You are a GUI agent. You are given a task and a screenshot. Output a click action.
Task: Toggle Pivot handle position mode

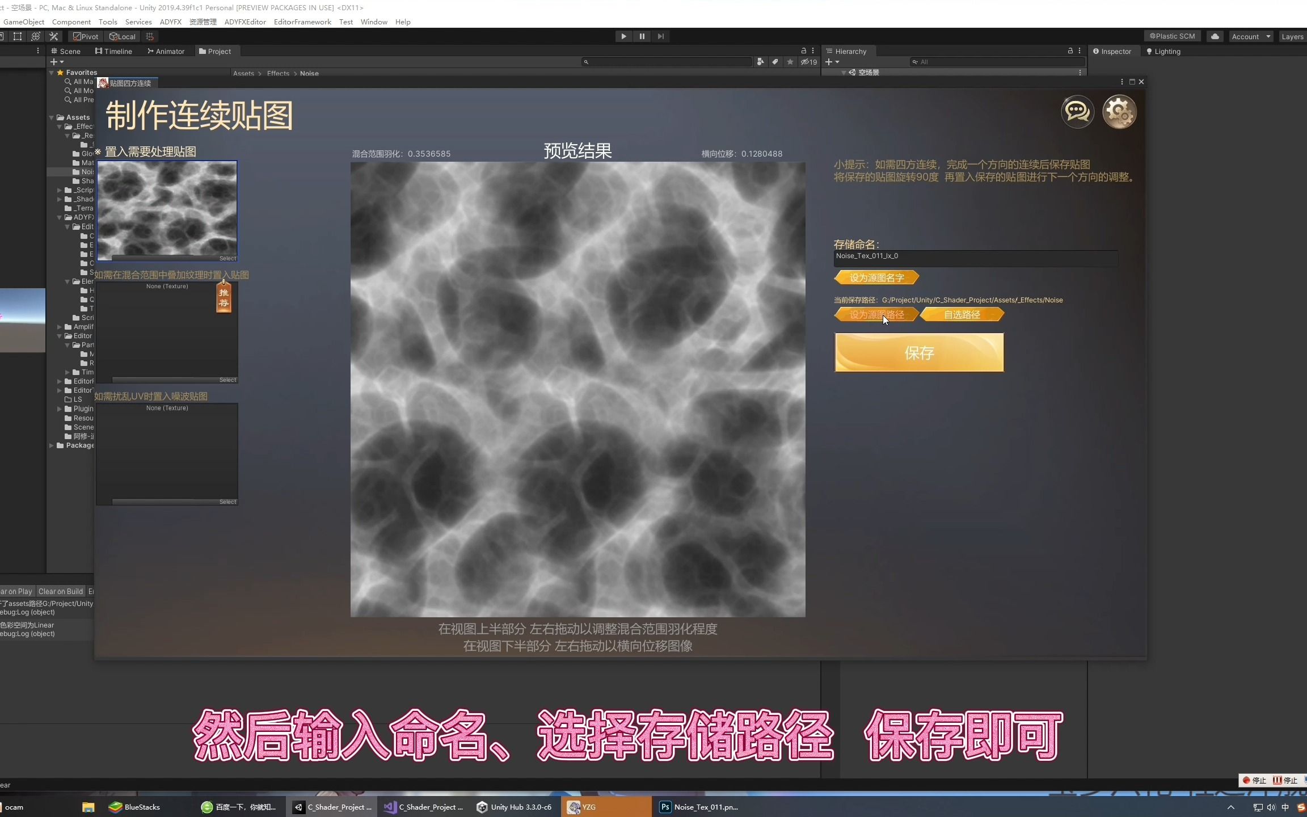point(85,36)
